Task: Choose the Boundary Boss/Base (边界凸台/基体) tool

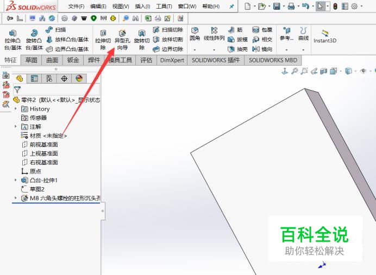Action: (67, 49)
